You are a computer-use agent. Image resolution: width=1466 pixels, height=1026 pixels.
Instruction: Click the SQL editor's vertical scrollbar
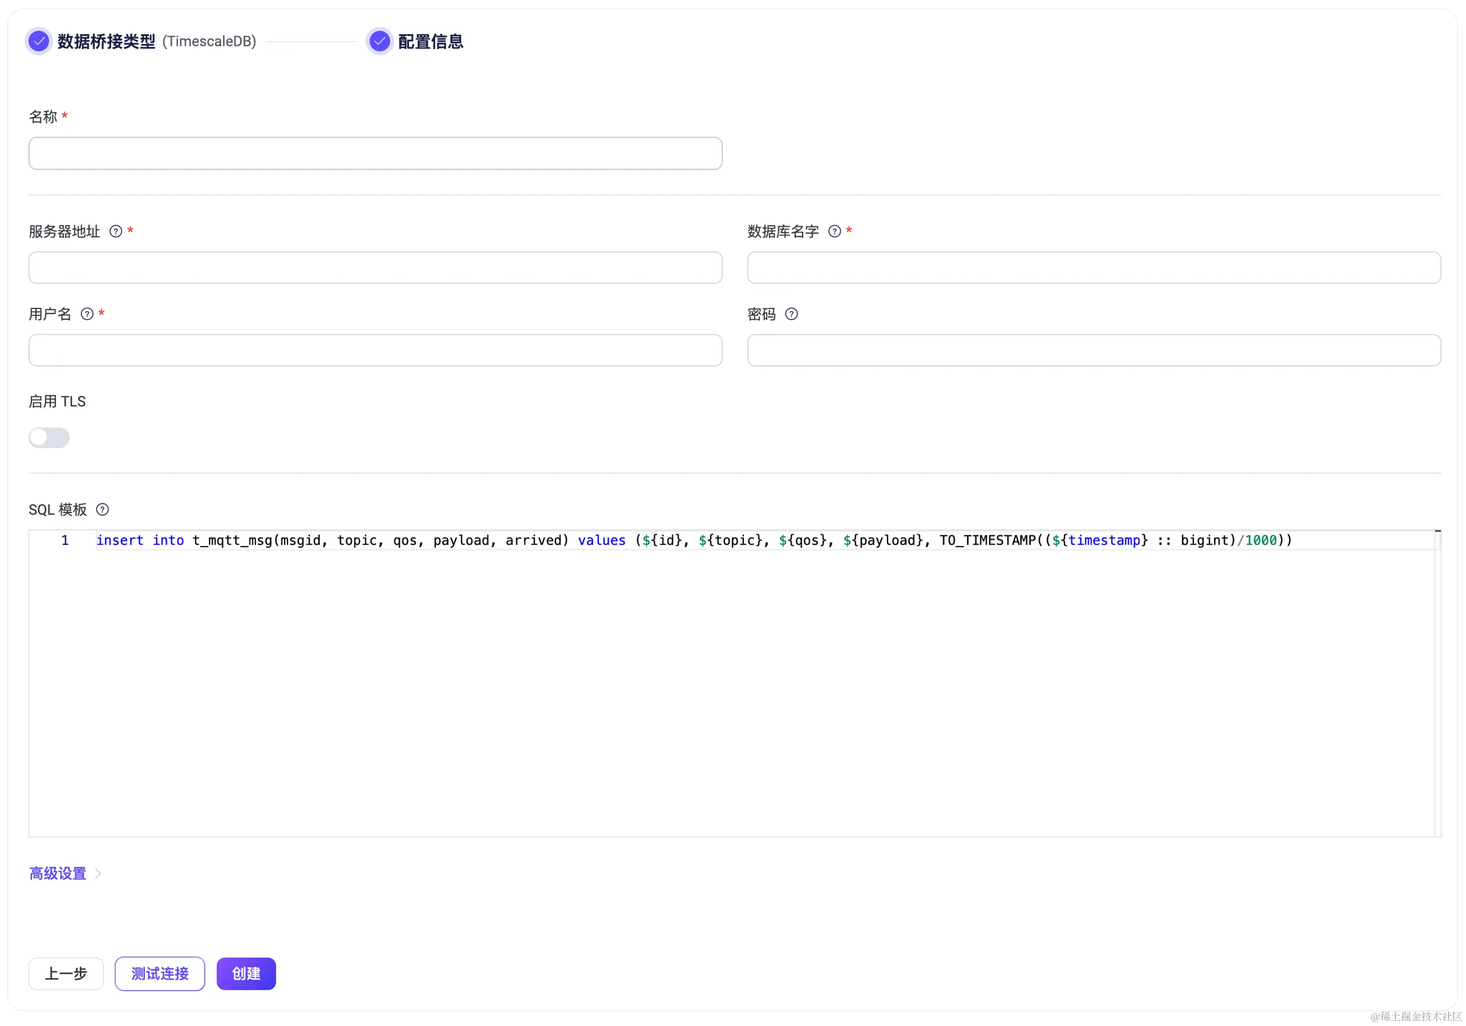pyautogui.click(x=1437, y=683)
